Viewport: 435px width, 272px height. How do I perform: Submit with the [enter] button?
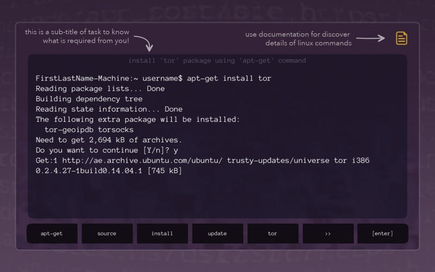[383, 233]
